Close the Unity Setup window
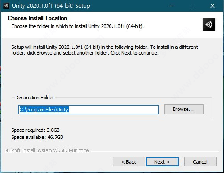The image size is (224, 173). [x=212, y=6]
